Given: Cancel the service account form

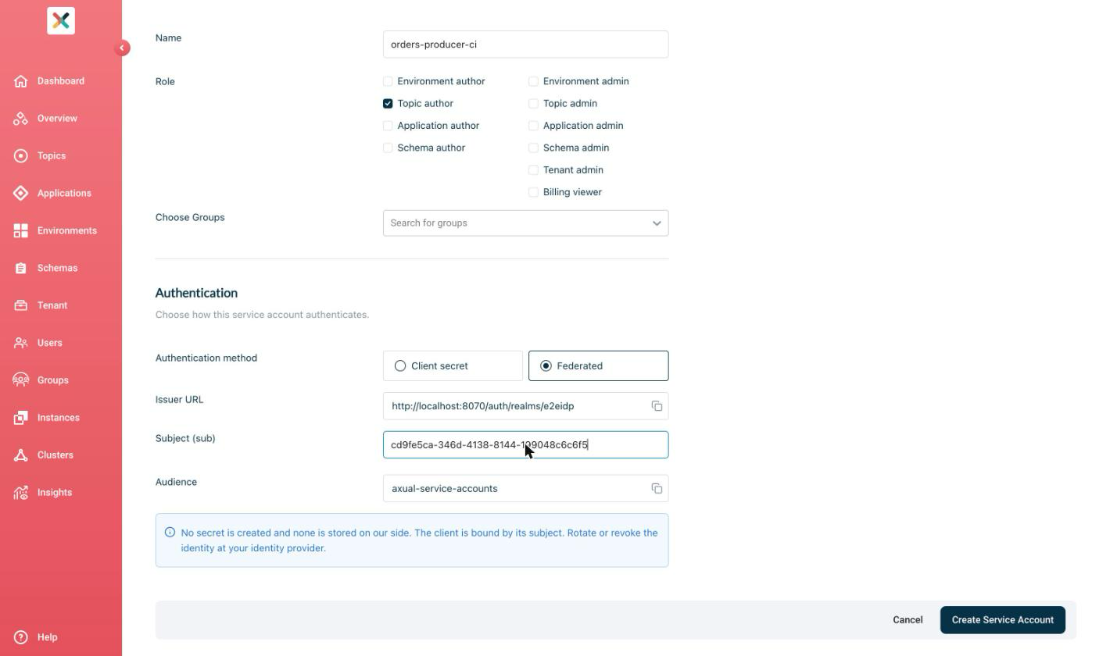Looking at the screenshot, I should click(x=908, y=620).
